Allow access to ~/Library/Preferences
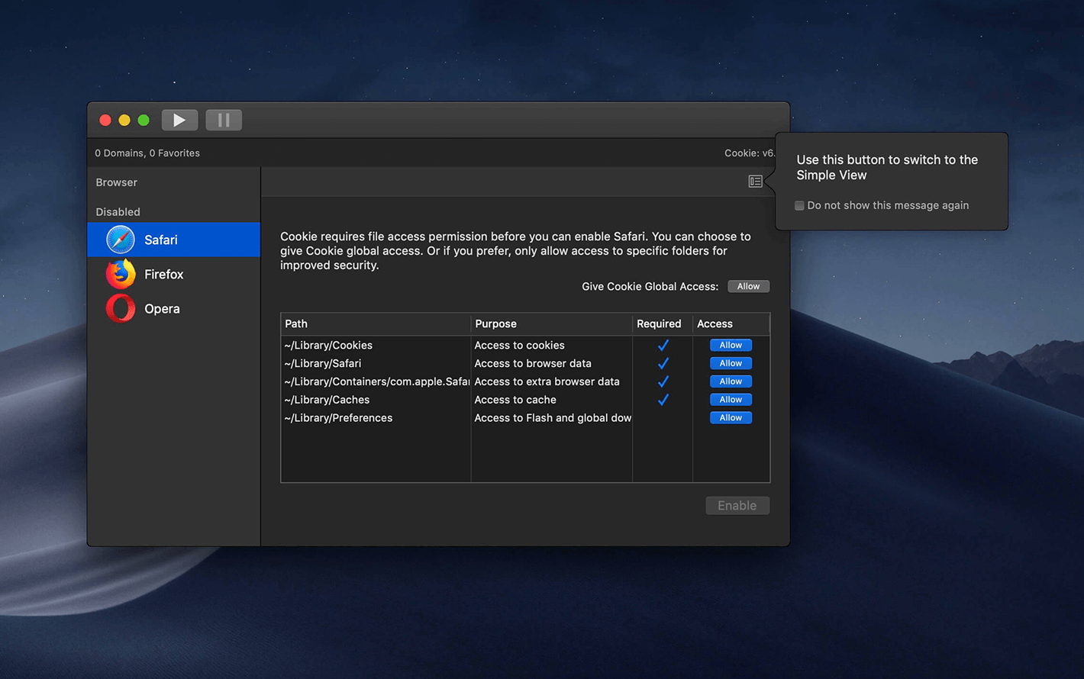This screenshot has width=1084, height=679. 731,418
